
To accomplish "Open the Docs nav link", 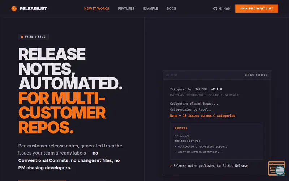I will (171, 8).
